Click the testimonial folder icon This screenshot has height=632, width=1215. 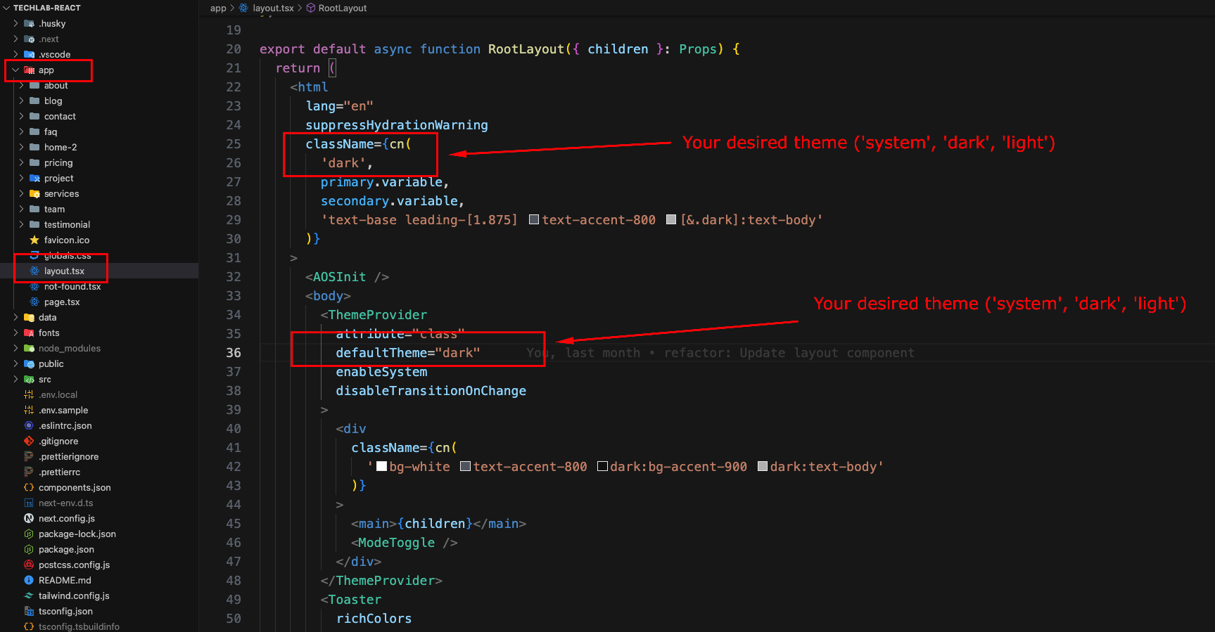34,224
